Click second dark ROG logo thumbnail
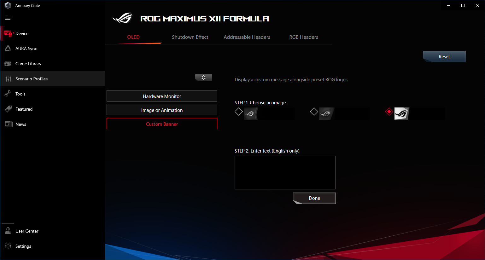Viewport: 485px width, 260px height. pyautogui.click(x=326, y=114)
